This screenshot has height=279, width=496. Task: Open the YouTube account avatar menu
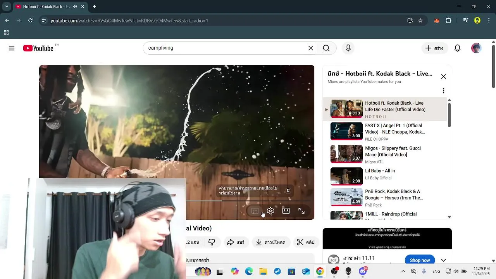pyautogui.click(x=476, y=48)
